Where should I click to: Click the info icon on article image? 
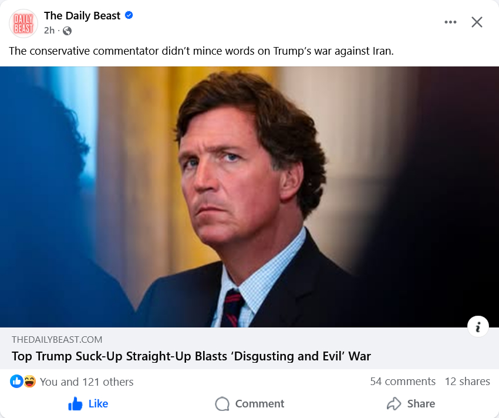pyautogui.click(x=478, y=326)
